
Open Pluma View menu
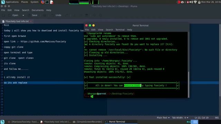click(x=17, y=10)
